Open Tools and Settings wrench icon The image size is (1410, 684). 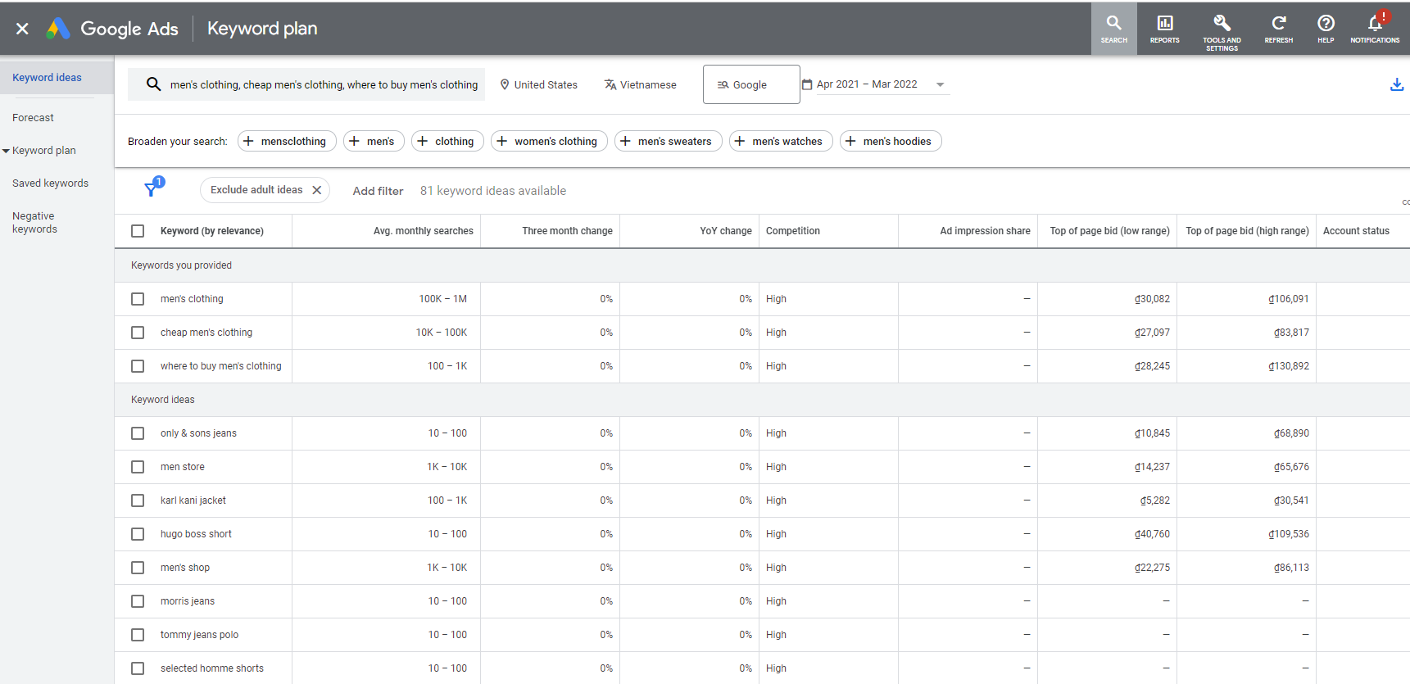1222,31
